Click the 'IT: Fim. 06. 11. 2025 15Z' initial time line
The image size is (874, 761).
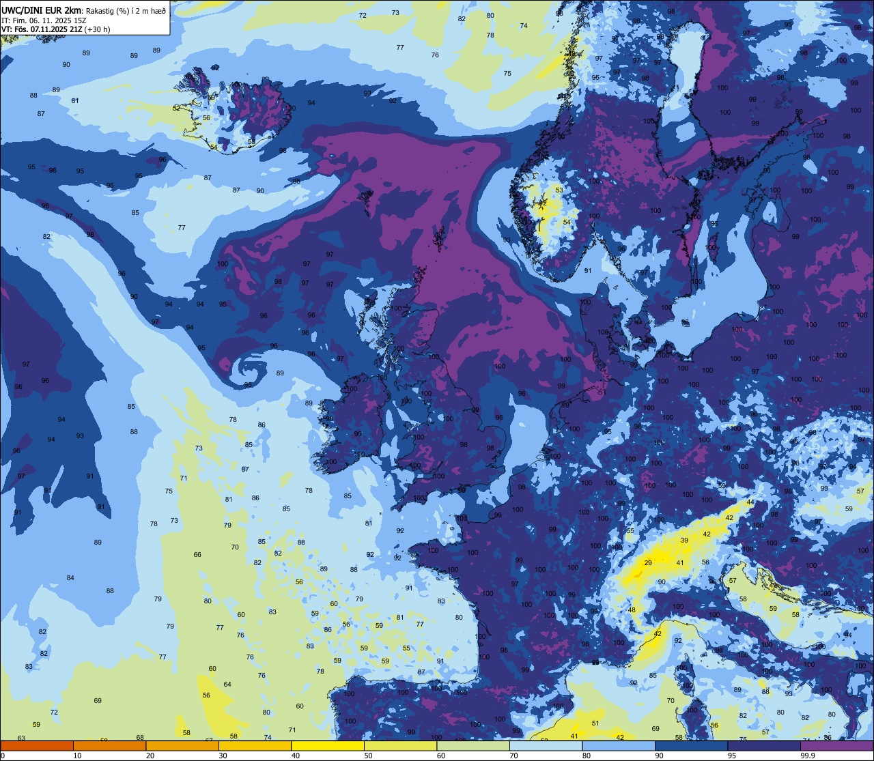pos(44,20)
